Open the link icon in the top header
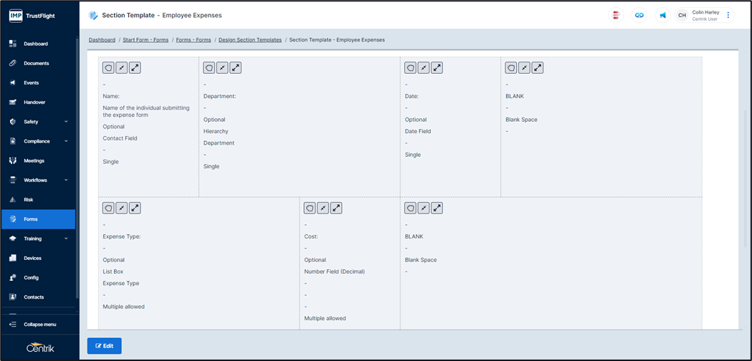The height and width of the screenshot is (361, 752). (638, 15)
